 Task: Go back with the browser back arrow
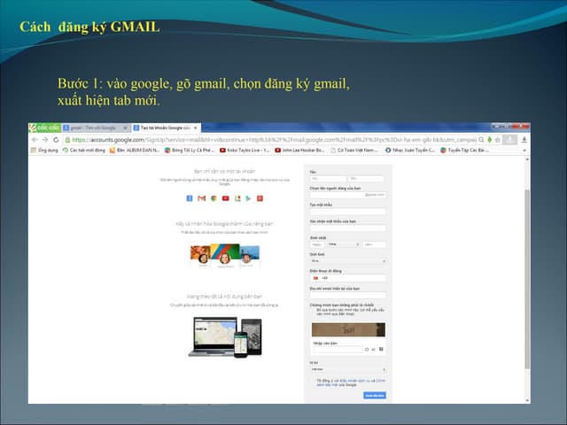point(34,139)
